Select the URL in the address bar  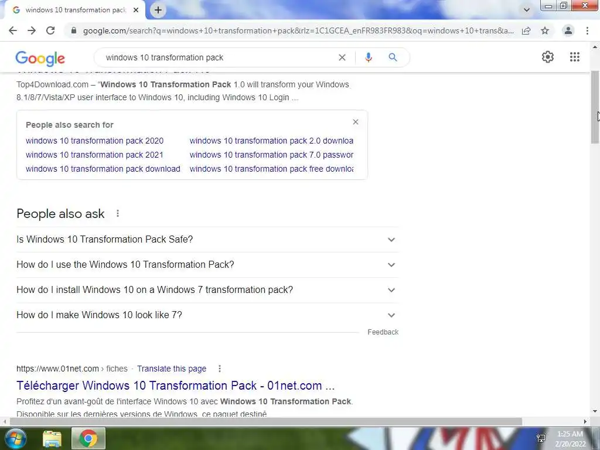point(298,30)
